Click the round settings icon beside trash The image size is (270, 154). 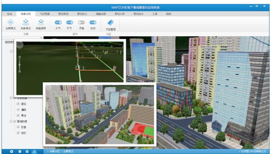point(27,152)
